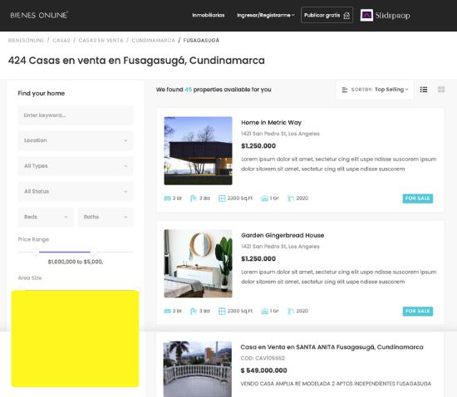
Task: Expand the All Types dropdown
Action: (76, 166)
